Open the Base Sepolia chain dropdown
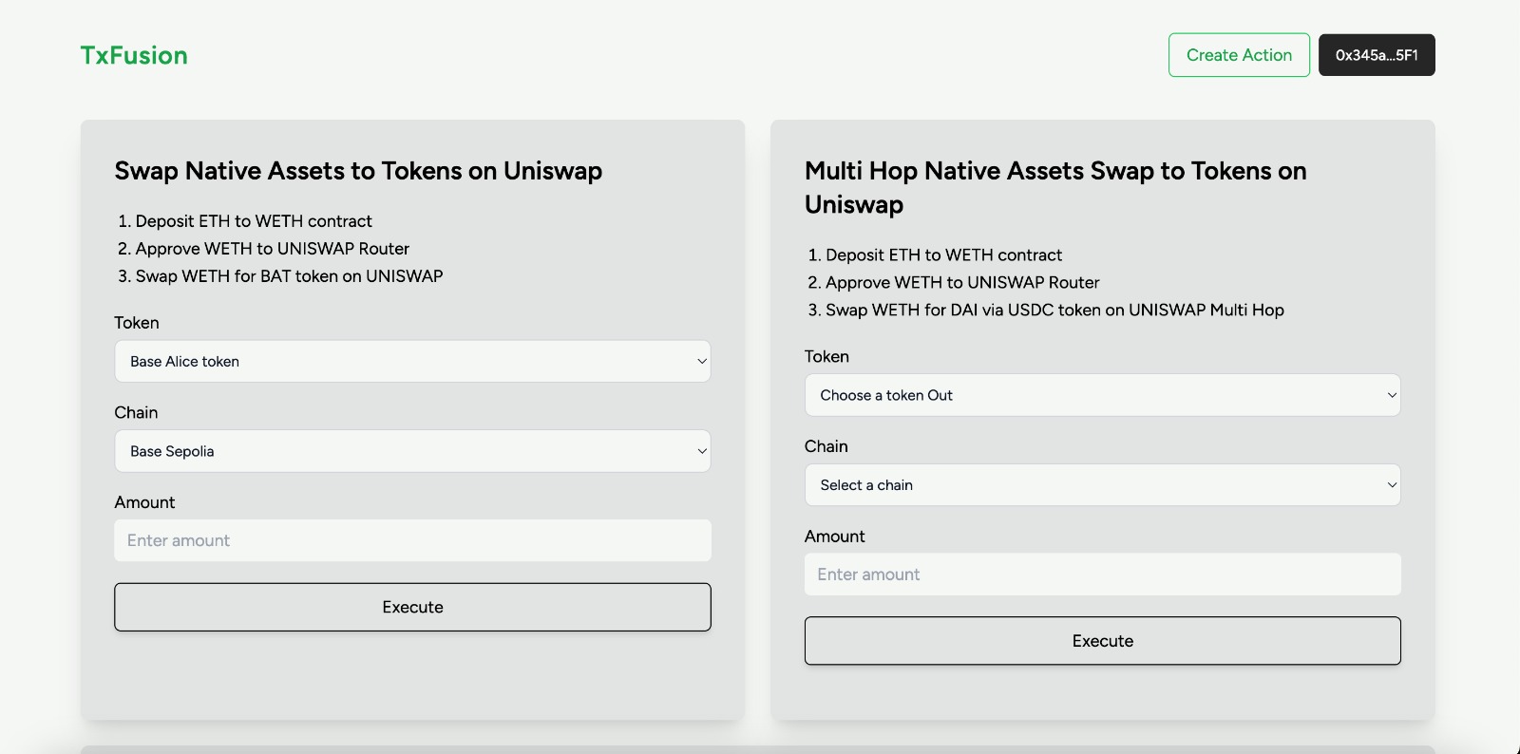 [412, 451]
